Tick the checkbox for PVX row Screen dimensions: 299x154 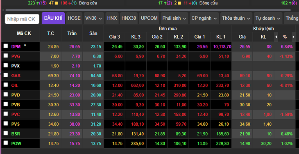[6, 65]
